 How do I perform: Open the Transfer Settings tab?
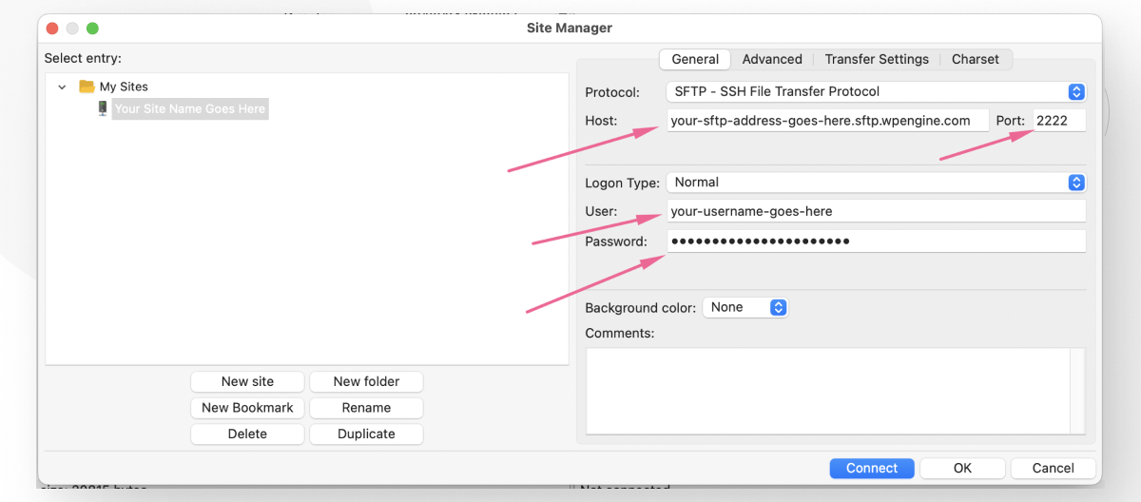click(877, 59)
